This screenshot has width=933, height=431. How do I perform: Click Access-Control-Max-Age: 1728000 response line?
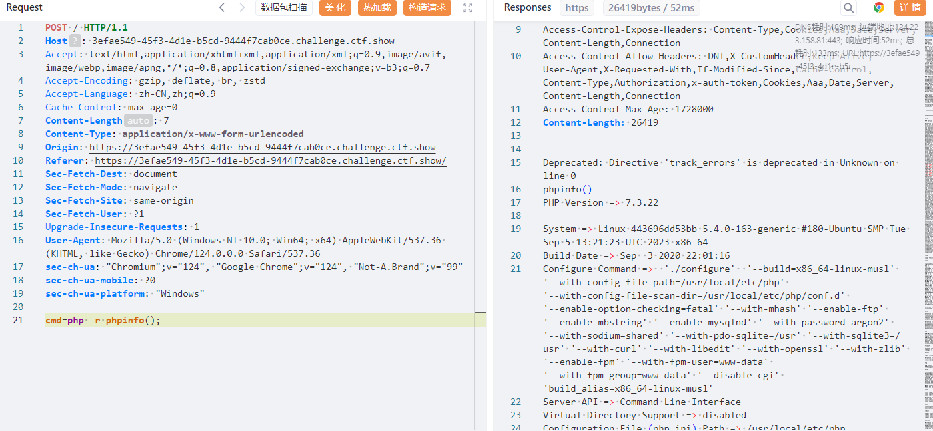pyautogui.click(x=628, y=109)
